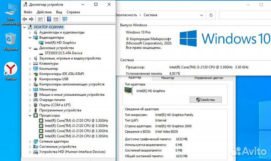
Task: Click the Back arrow in Device Manager toolbar
Action: tap(25, 19)
